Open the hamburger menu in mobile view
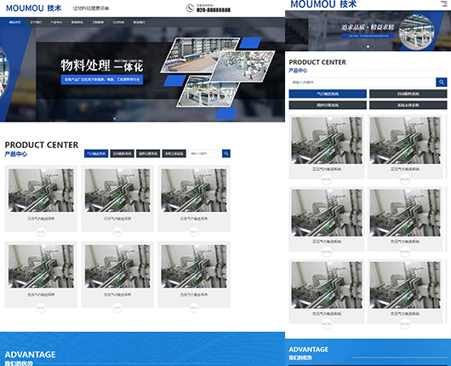 click(444, 3)
